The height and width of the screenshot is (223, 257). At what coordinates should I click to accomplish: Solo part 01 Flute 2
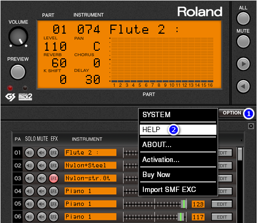pyautogui.click(x=29, y=153)
